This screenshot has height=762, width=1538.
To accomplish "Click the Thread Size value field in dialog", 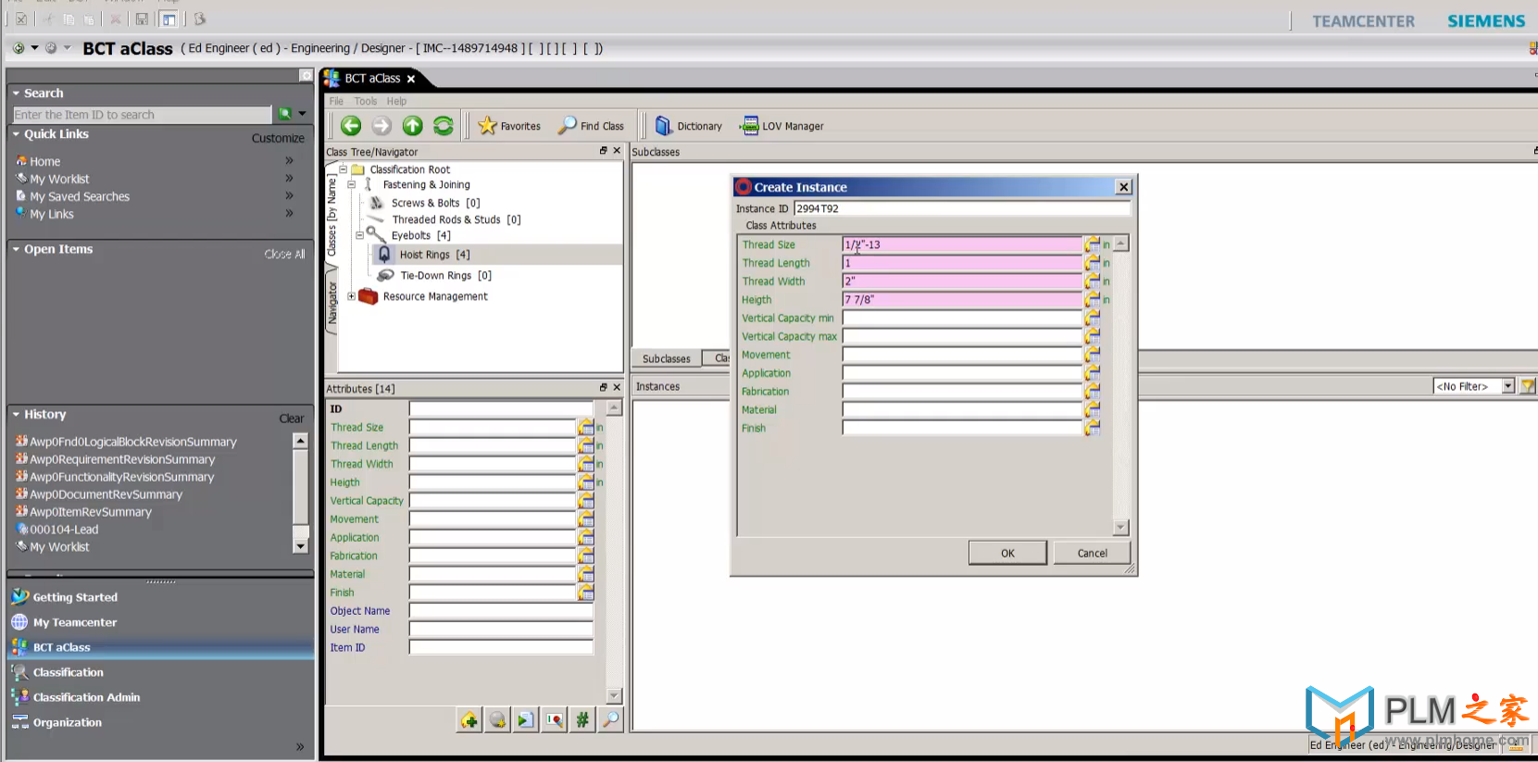I will click(x=962, y=244).
